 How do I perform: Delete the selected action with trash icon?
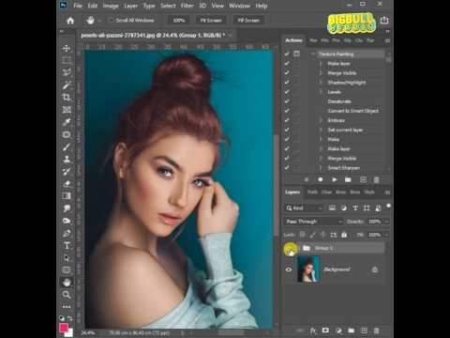pos(377,179)
